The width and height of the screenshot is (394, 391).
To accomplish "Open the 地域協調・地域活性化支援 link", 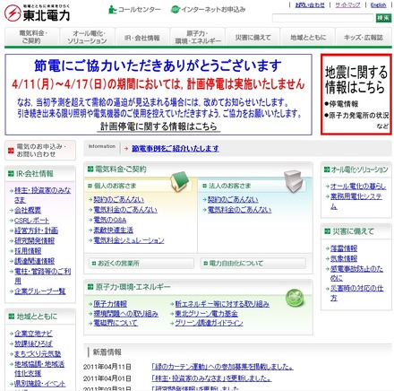I will click(x=39, y=369).
